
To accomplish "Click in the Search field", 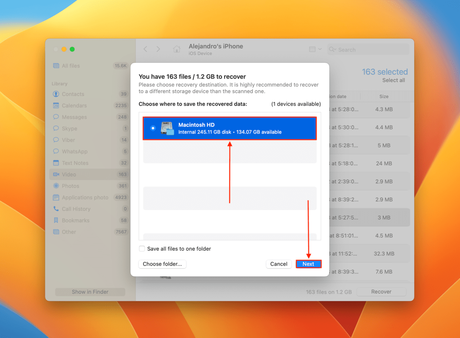I will (368, 49).
